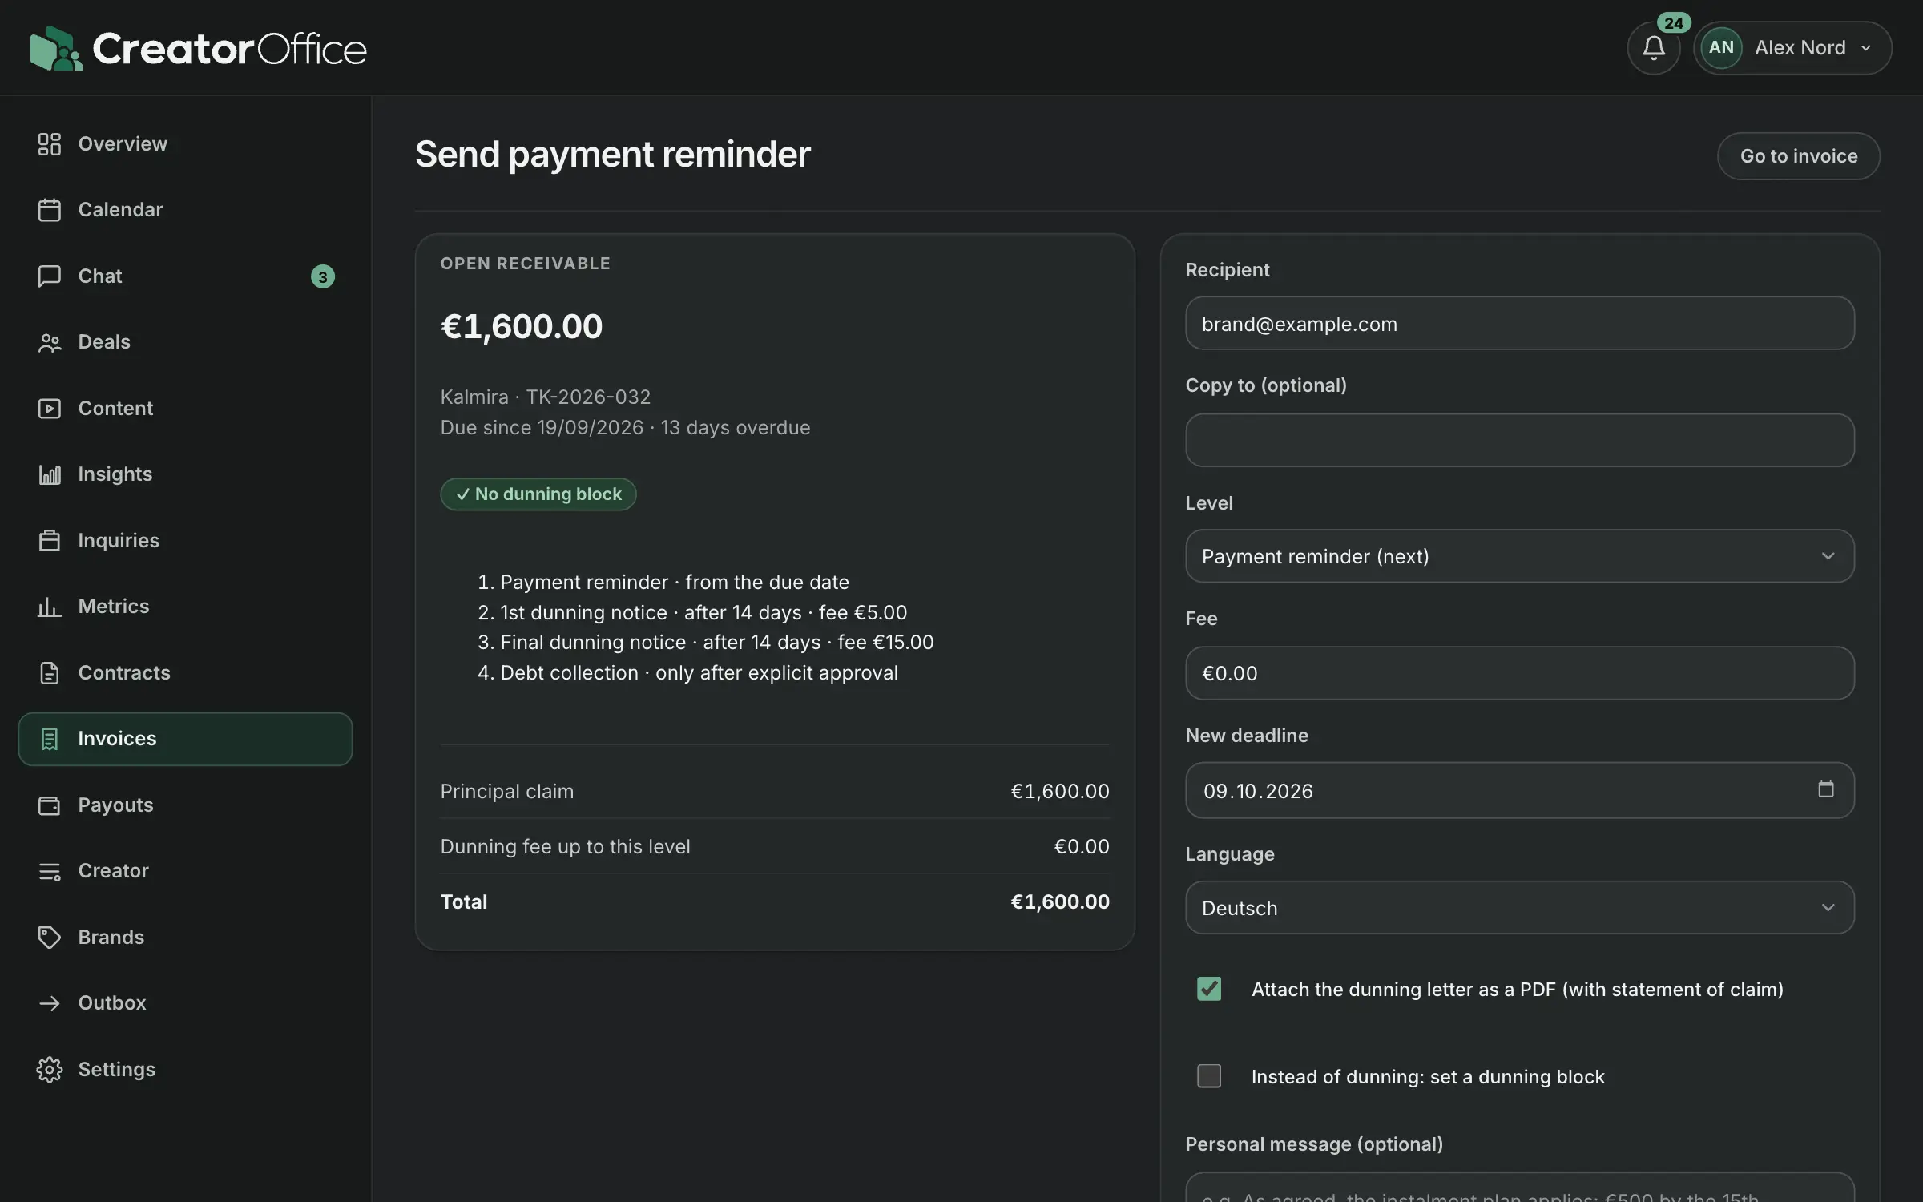Image resolution: width=1923 pixels, height=1202 pixels.
Task: Check Instead of dunning: set a dunning block
Action: pos(1209,1076)
